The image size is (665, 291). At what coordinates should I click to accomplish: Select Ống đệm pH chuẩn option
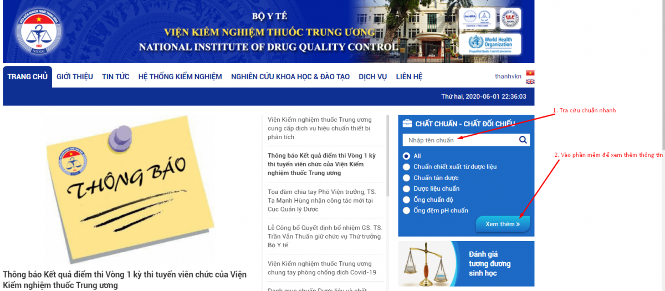point(407,210)
